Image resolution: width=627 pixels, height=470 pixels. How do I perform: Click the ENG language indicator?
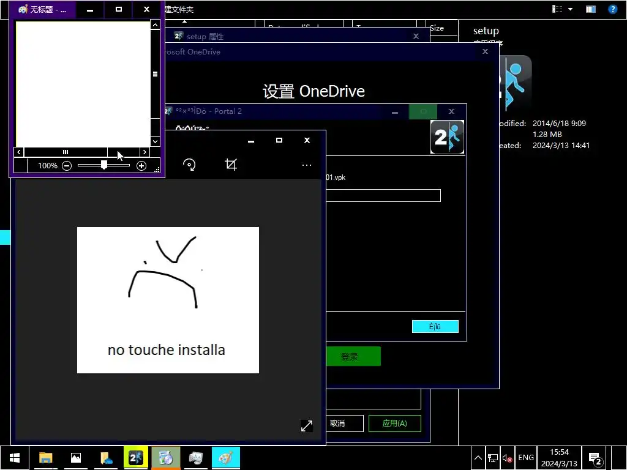click(526, 458)
